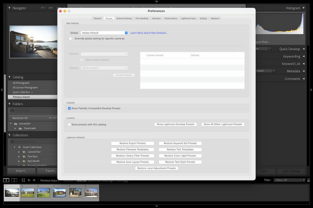
Task: Collapse the Catalog panel triangle
Action: [9, 77]
